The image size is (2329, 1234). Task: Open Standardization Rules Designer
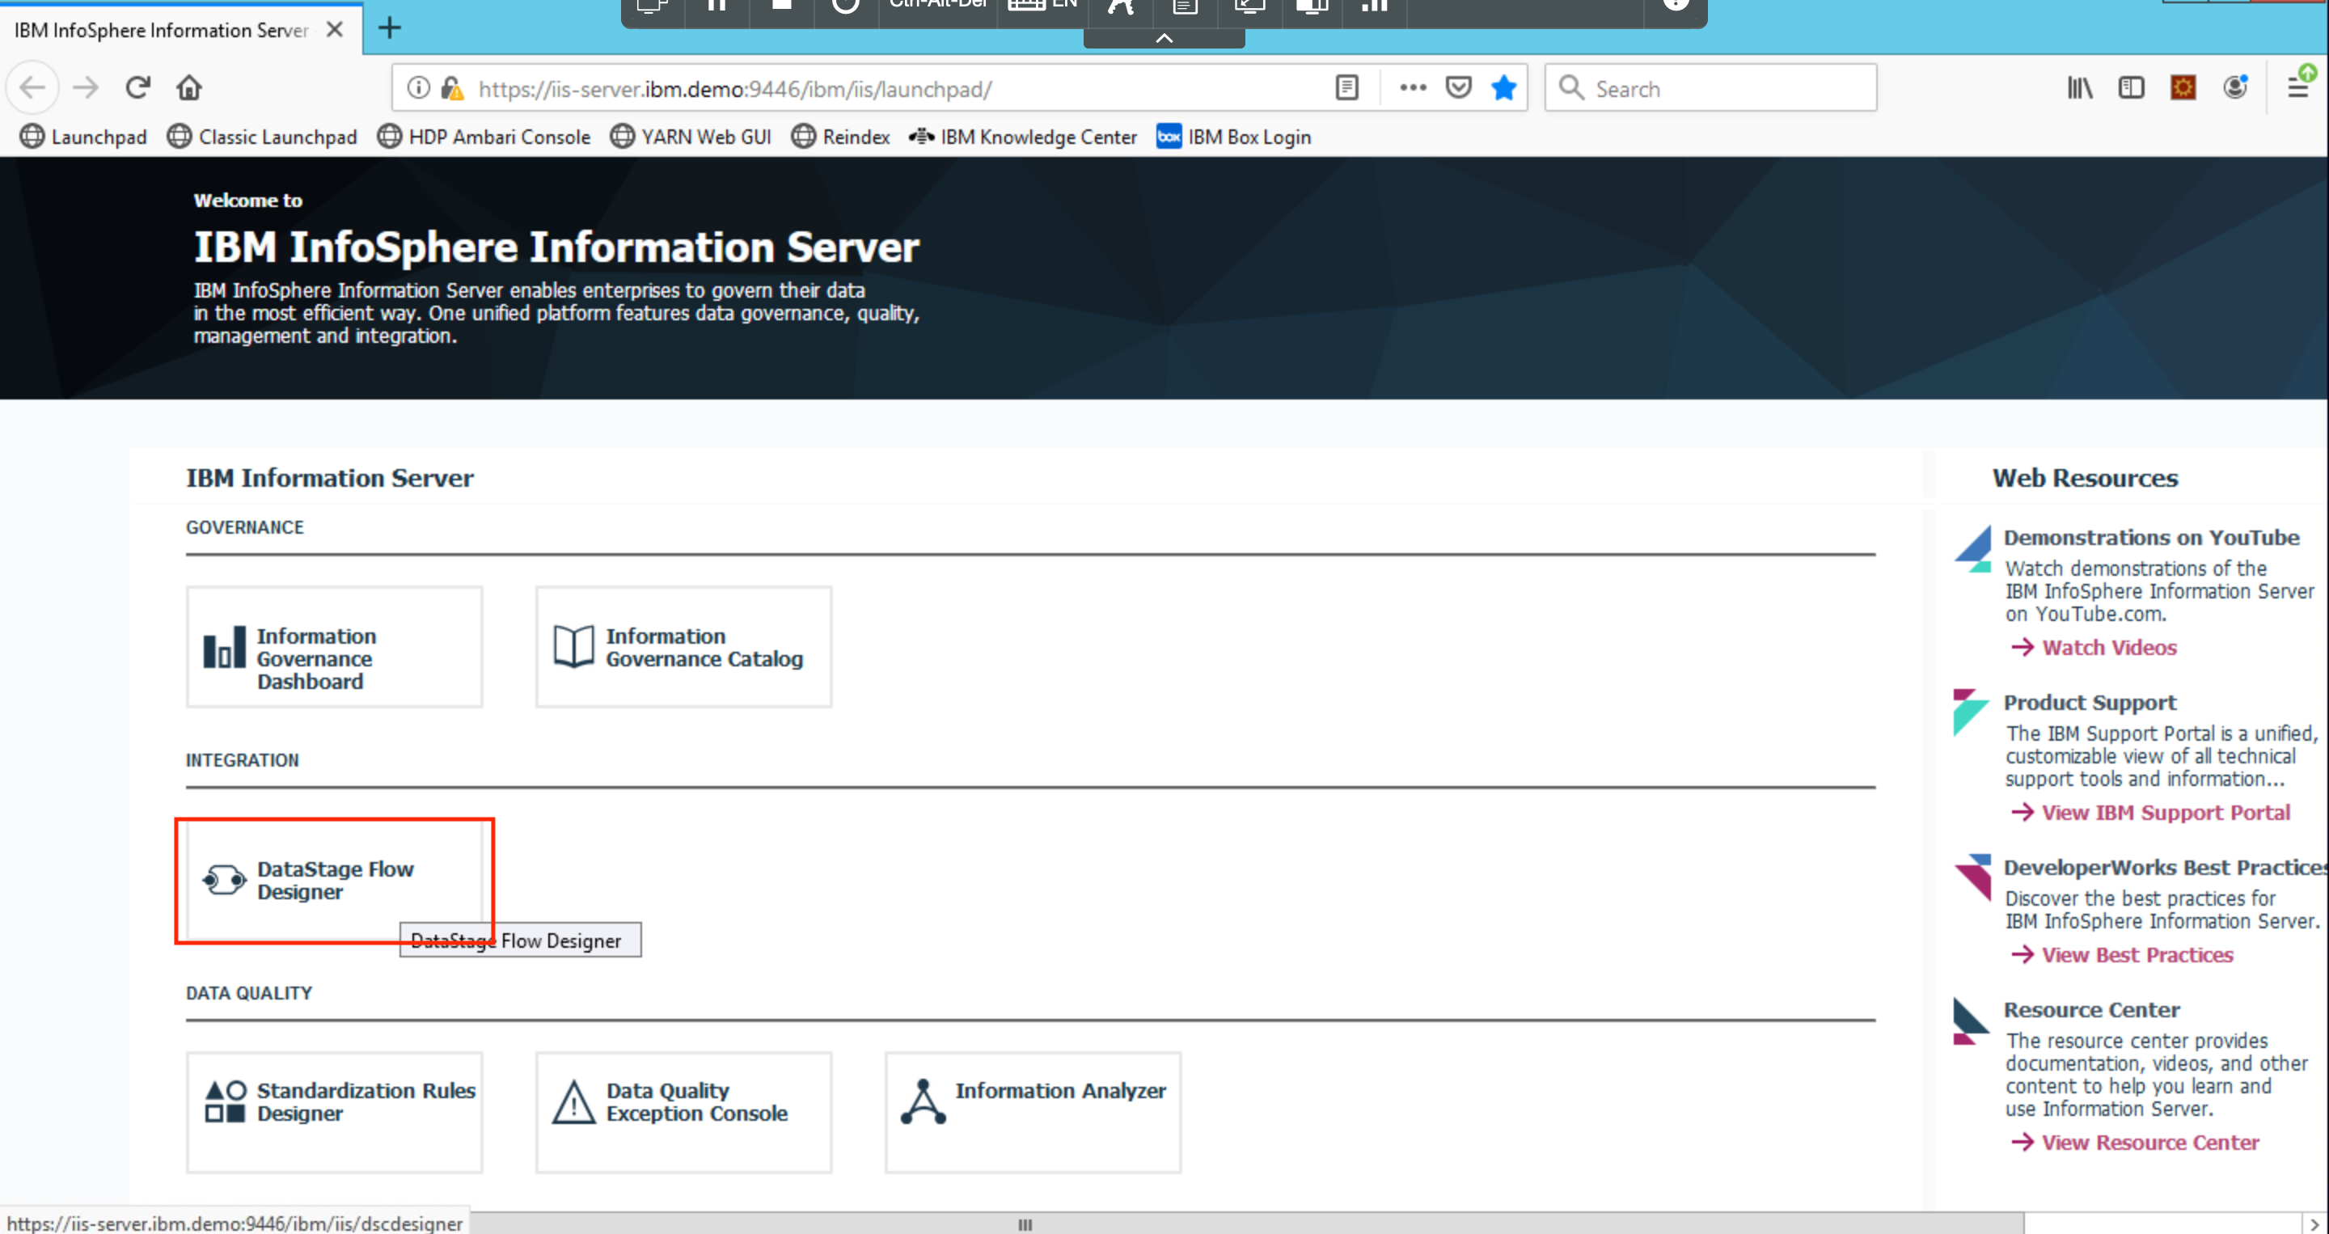334,1112
